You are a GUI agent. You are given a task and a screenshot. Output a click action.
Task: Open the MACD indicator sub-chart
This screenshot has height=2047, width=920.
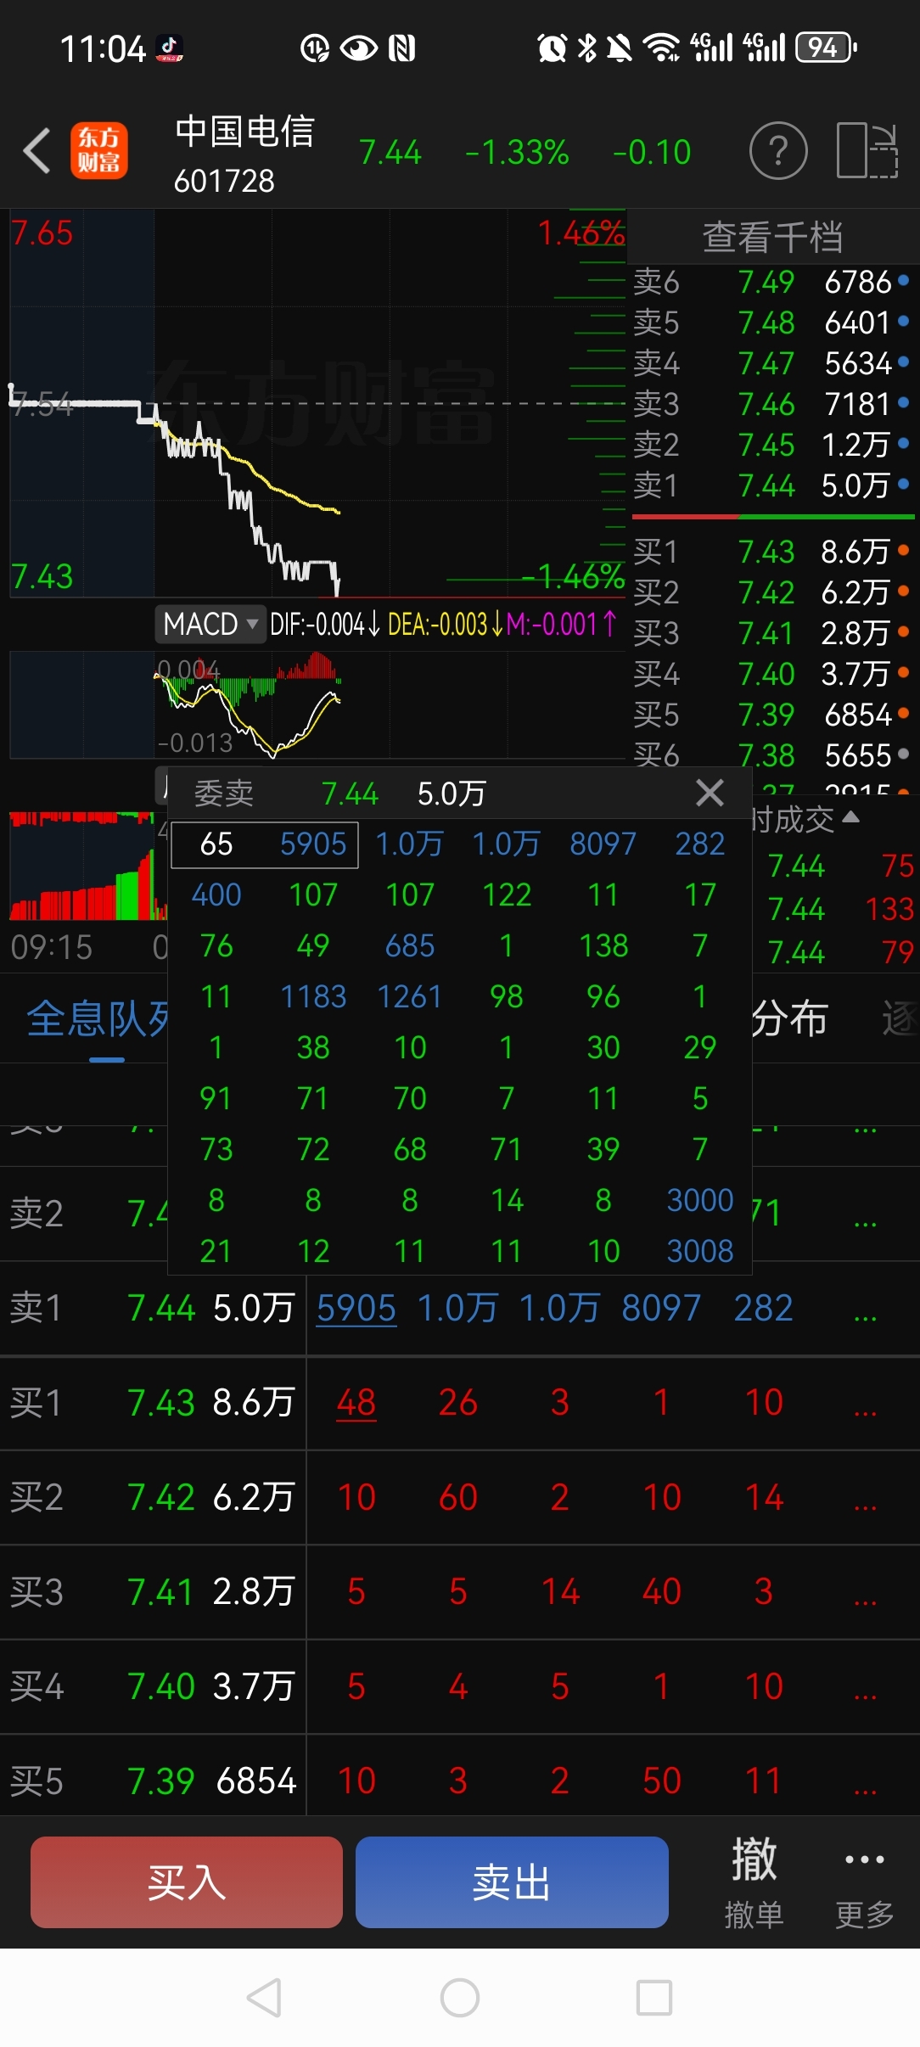pyautogui.click(x=317, y=704)
